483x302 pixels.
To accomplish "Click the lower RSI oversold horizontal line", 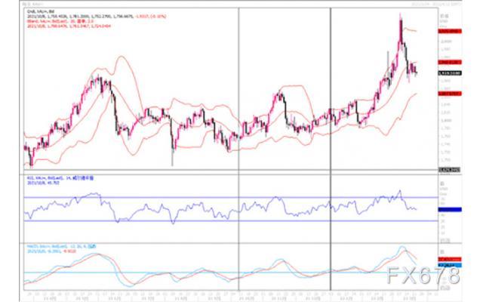I will (x=231, y=221).
